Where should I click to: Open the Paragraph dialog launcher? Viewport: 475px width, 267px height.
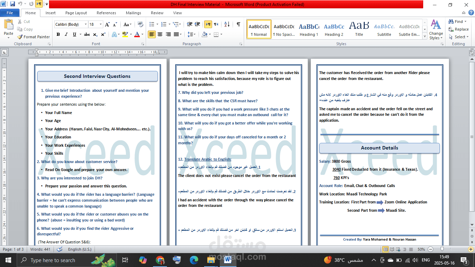(240, 44)
